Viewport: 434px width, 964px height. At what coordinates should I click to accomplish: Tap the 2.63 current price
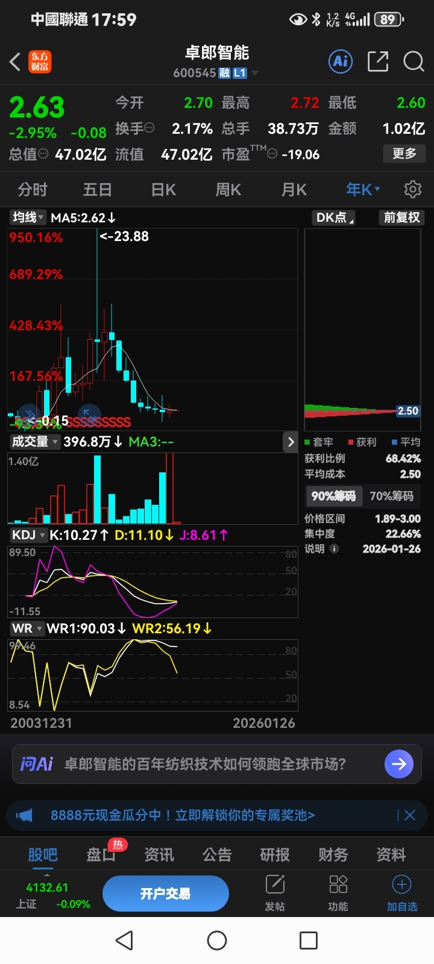[37, 108]
